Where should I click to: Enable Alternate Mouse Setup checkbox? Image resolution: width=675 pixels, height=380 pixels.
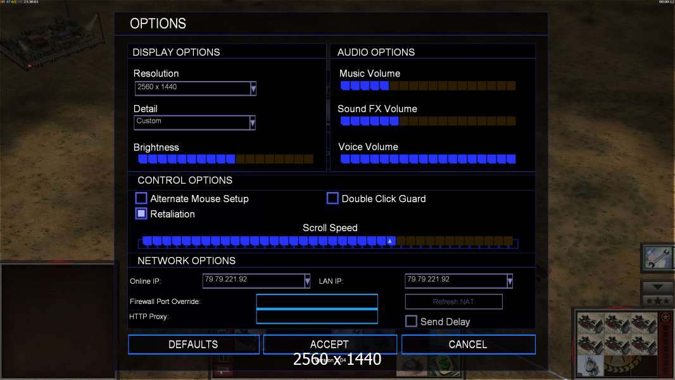[x=141, y=199]
